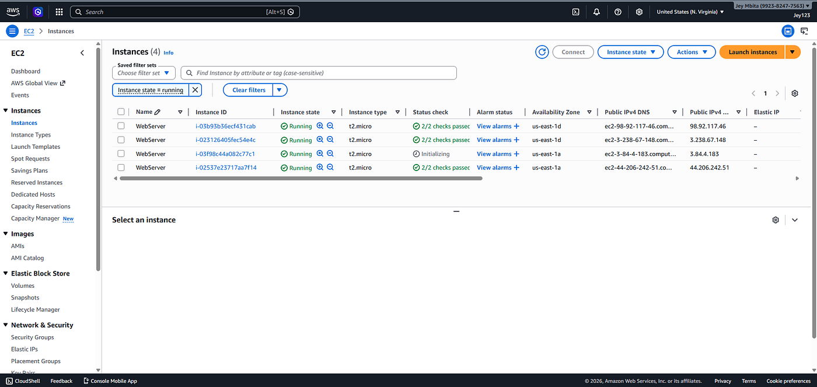Viewport: 817px width, 387px height.
Task: Open the settings gear in top bar
Action: tap(639, 12)
